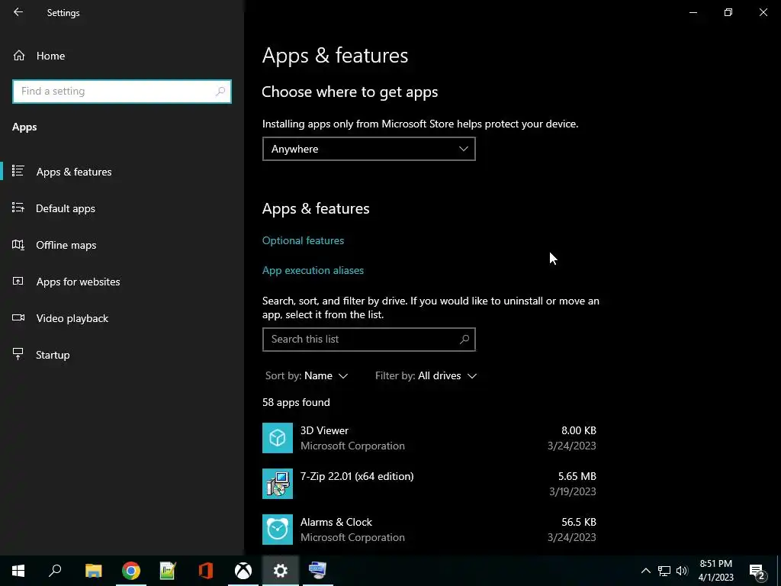Click the 58 apps found text

[x=296, y=402]
